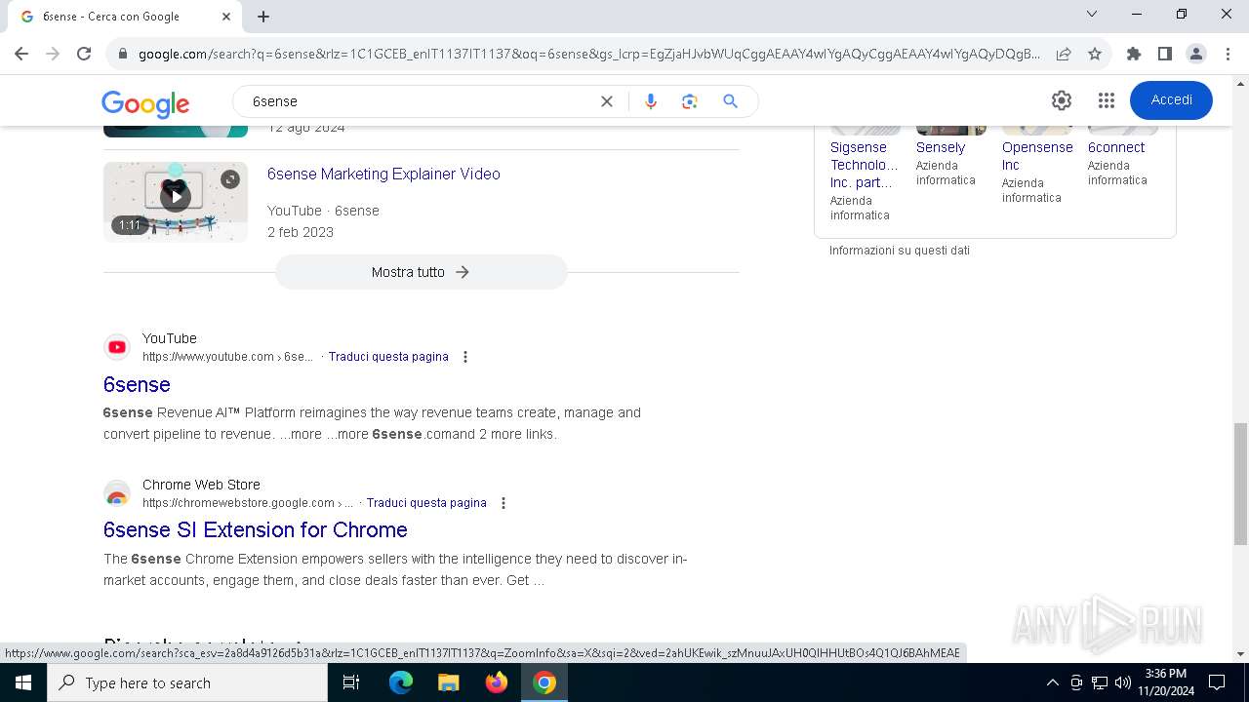Click the page vertical scrollbar thumb
The image size is (1249, 702).
1240,484
